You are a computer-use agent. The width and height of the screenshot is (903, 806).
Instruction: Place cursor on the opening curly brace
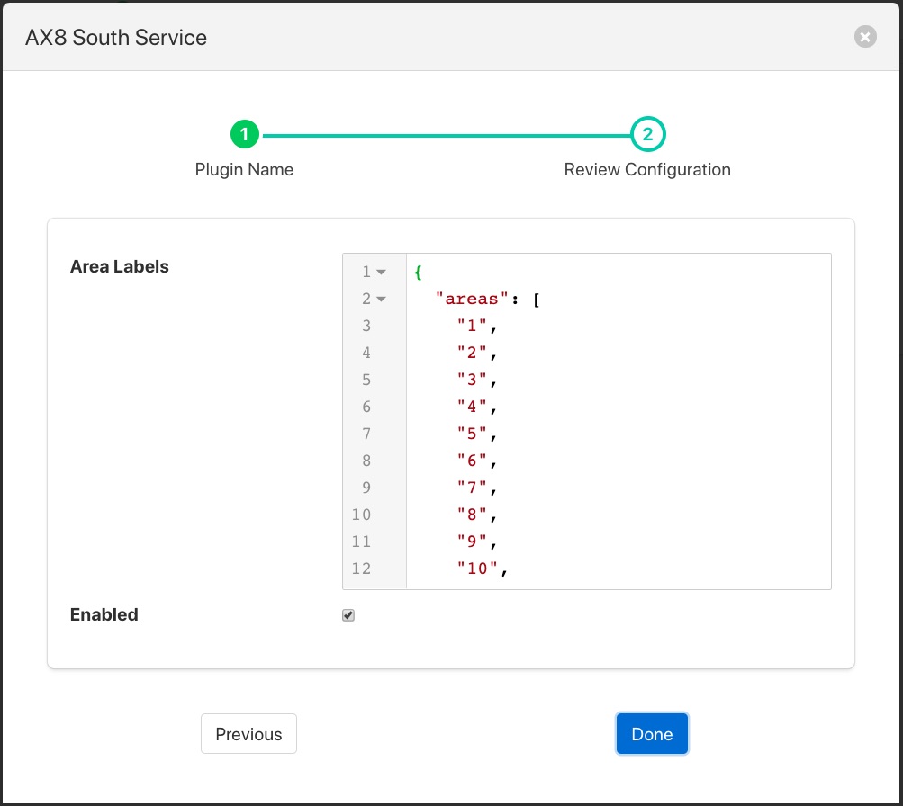418,272
